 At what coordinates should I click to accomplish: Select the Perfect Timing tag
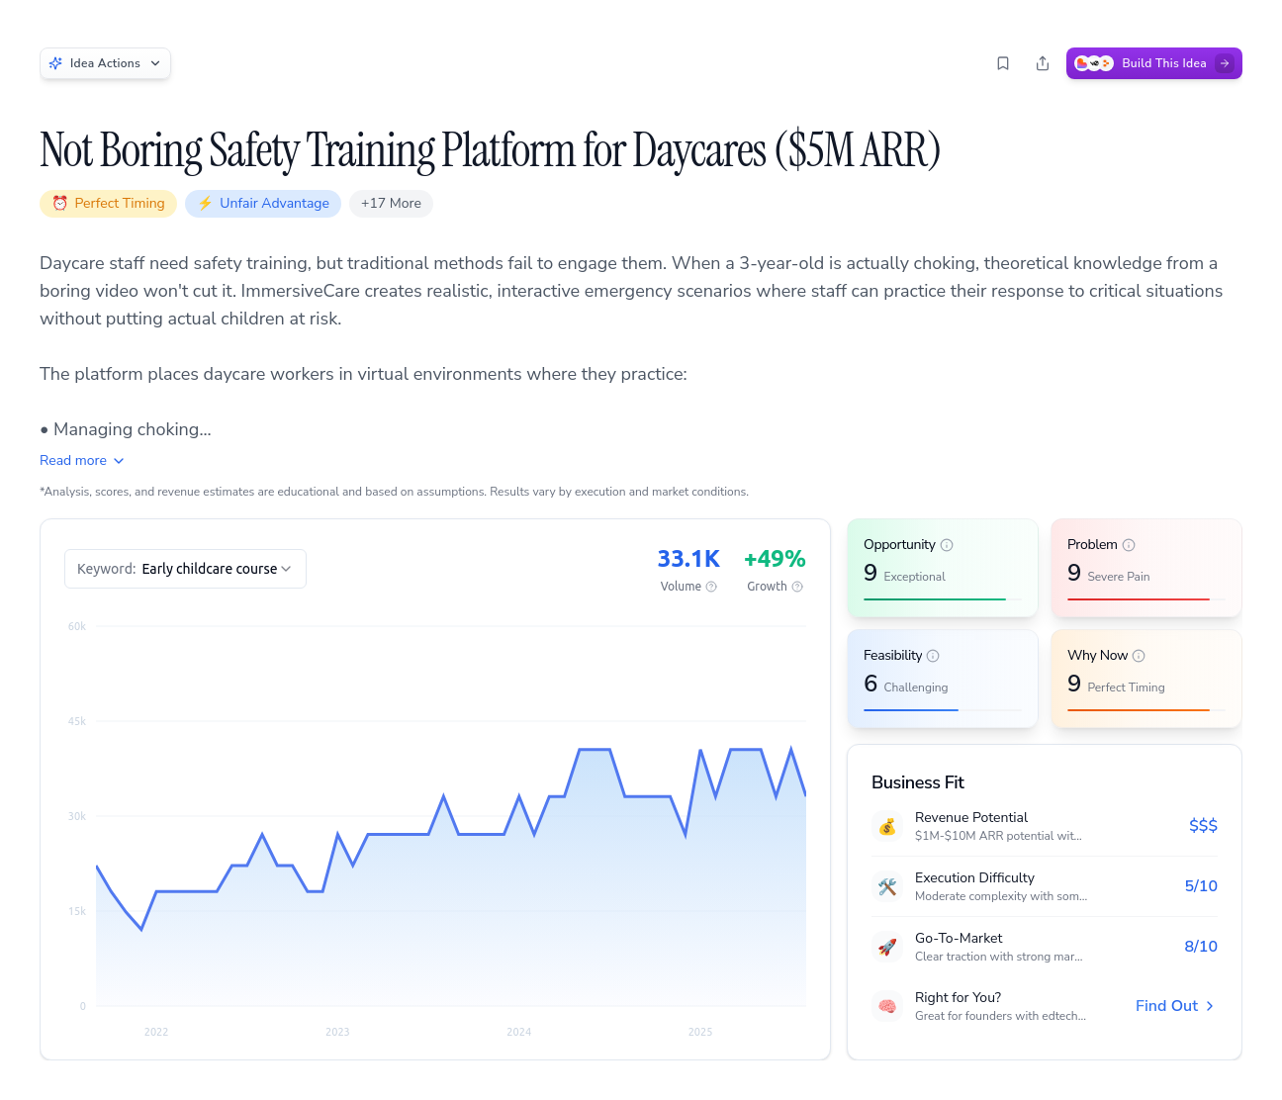[109, 204]
